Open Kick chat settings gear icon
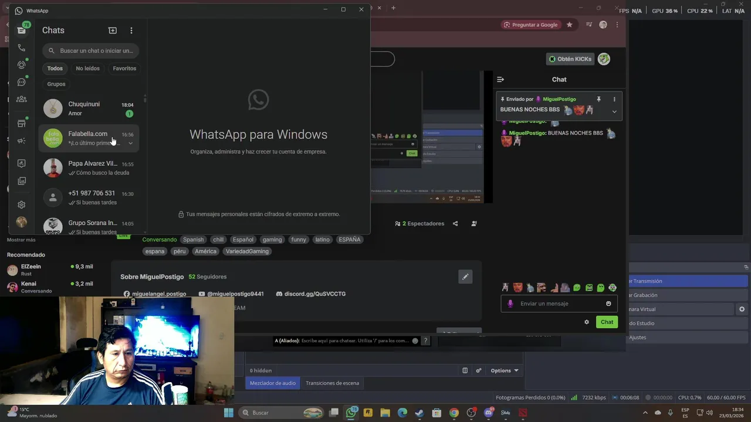751x422 pixels. (x=586, y=322)
